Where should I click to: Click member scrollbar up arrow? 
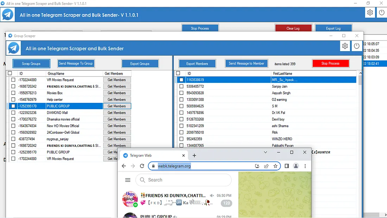(x=360, y=73)
